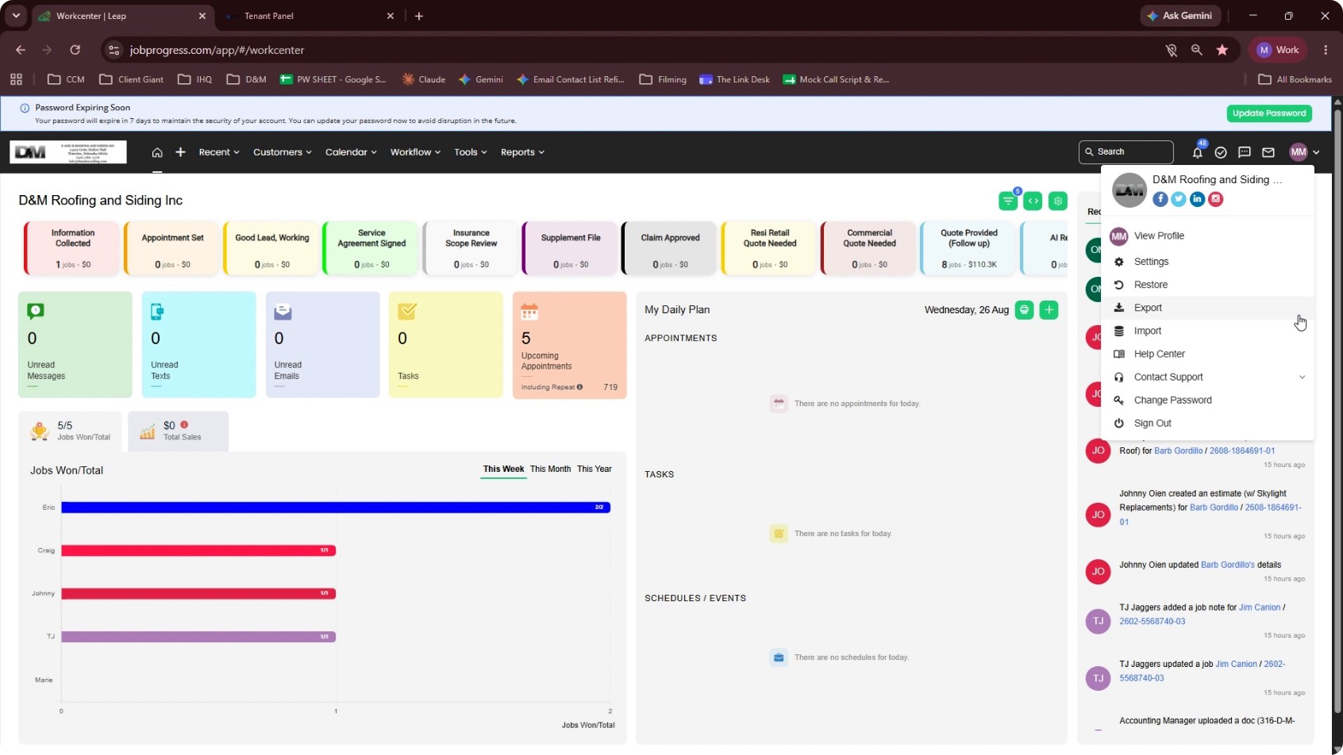Click the Ask Gemini button
Screen dimensions: 1343x755
[x=1179, y=16]
